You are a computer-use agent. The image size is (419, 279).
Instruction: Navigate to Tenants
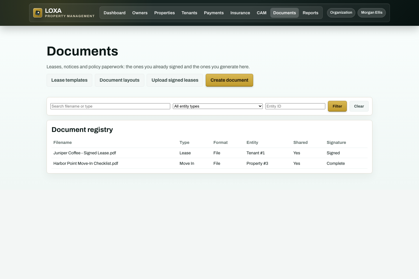tap(189, 13)
